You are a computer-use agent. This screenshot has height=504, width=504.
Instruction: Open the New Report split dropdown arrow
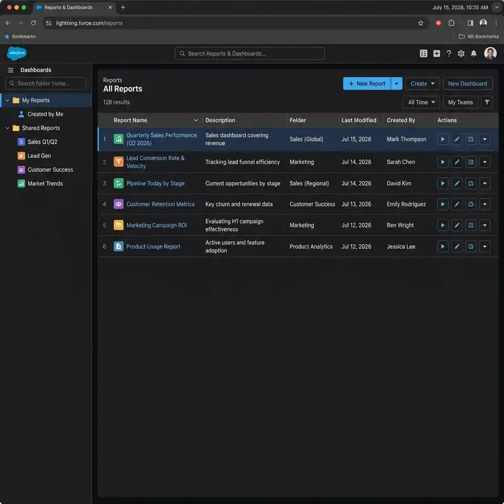point(397,84)
